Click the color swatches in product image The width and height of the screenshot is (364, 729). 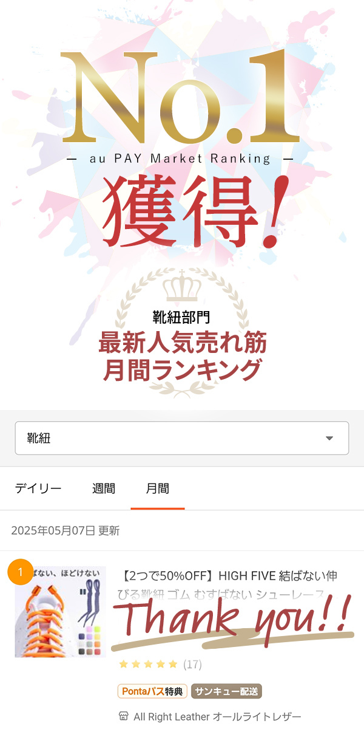point(91,638)
